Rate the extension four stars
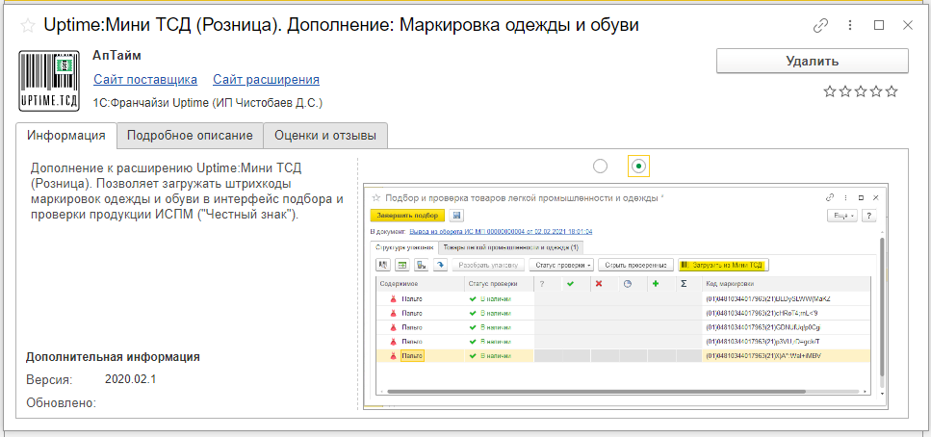Screen dimensions: 931x437 click(x=876, y=91)
